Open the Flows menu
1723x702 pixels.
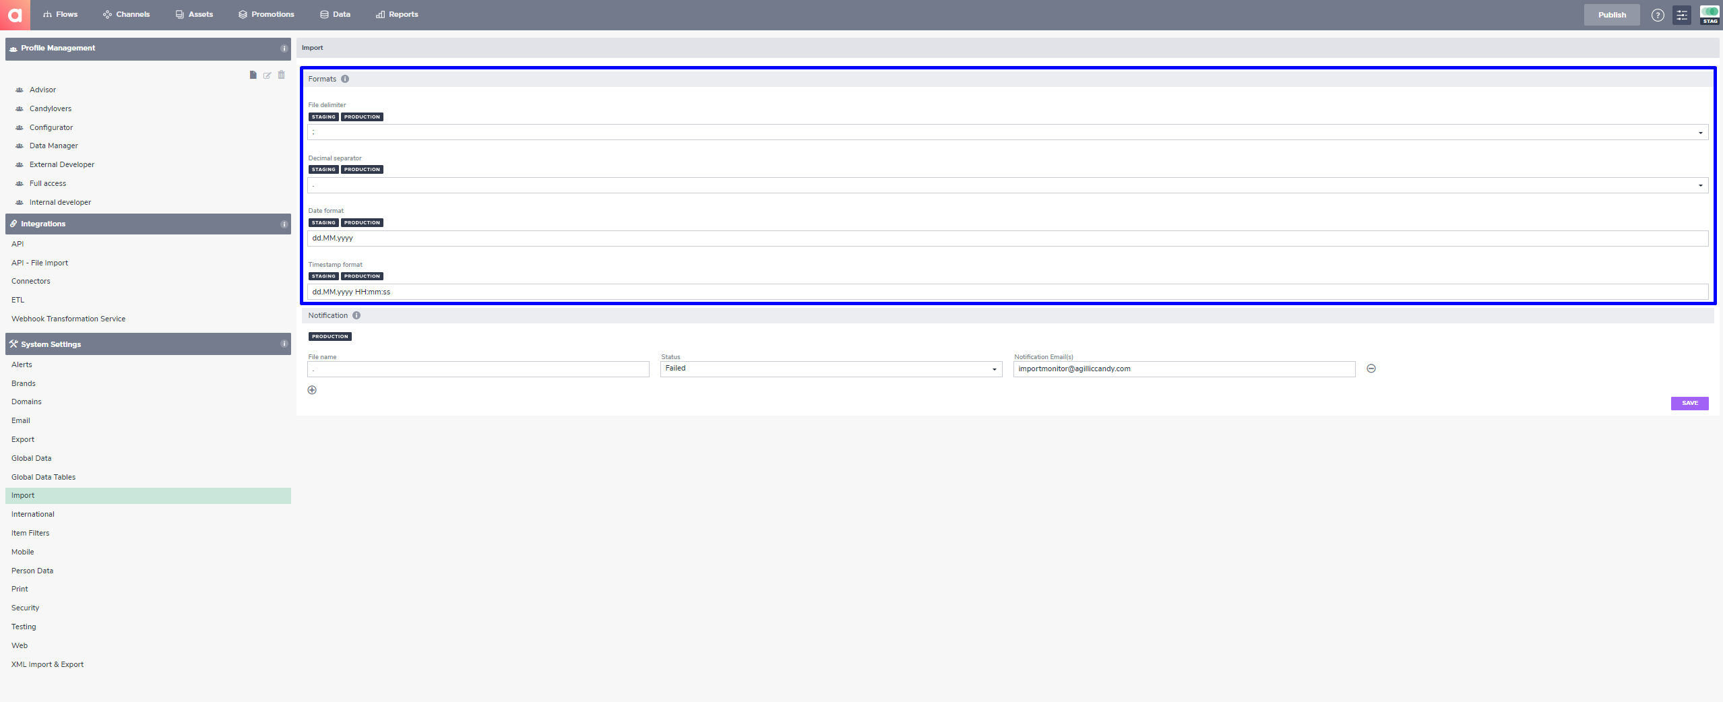[61, 14]
